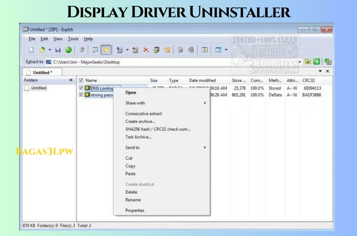The width and height of the screenshot is (357, 236).
Task: Click the green circle toolbar icon
Action: pos(68,50)
